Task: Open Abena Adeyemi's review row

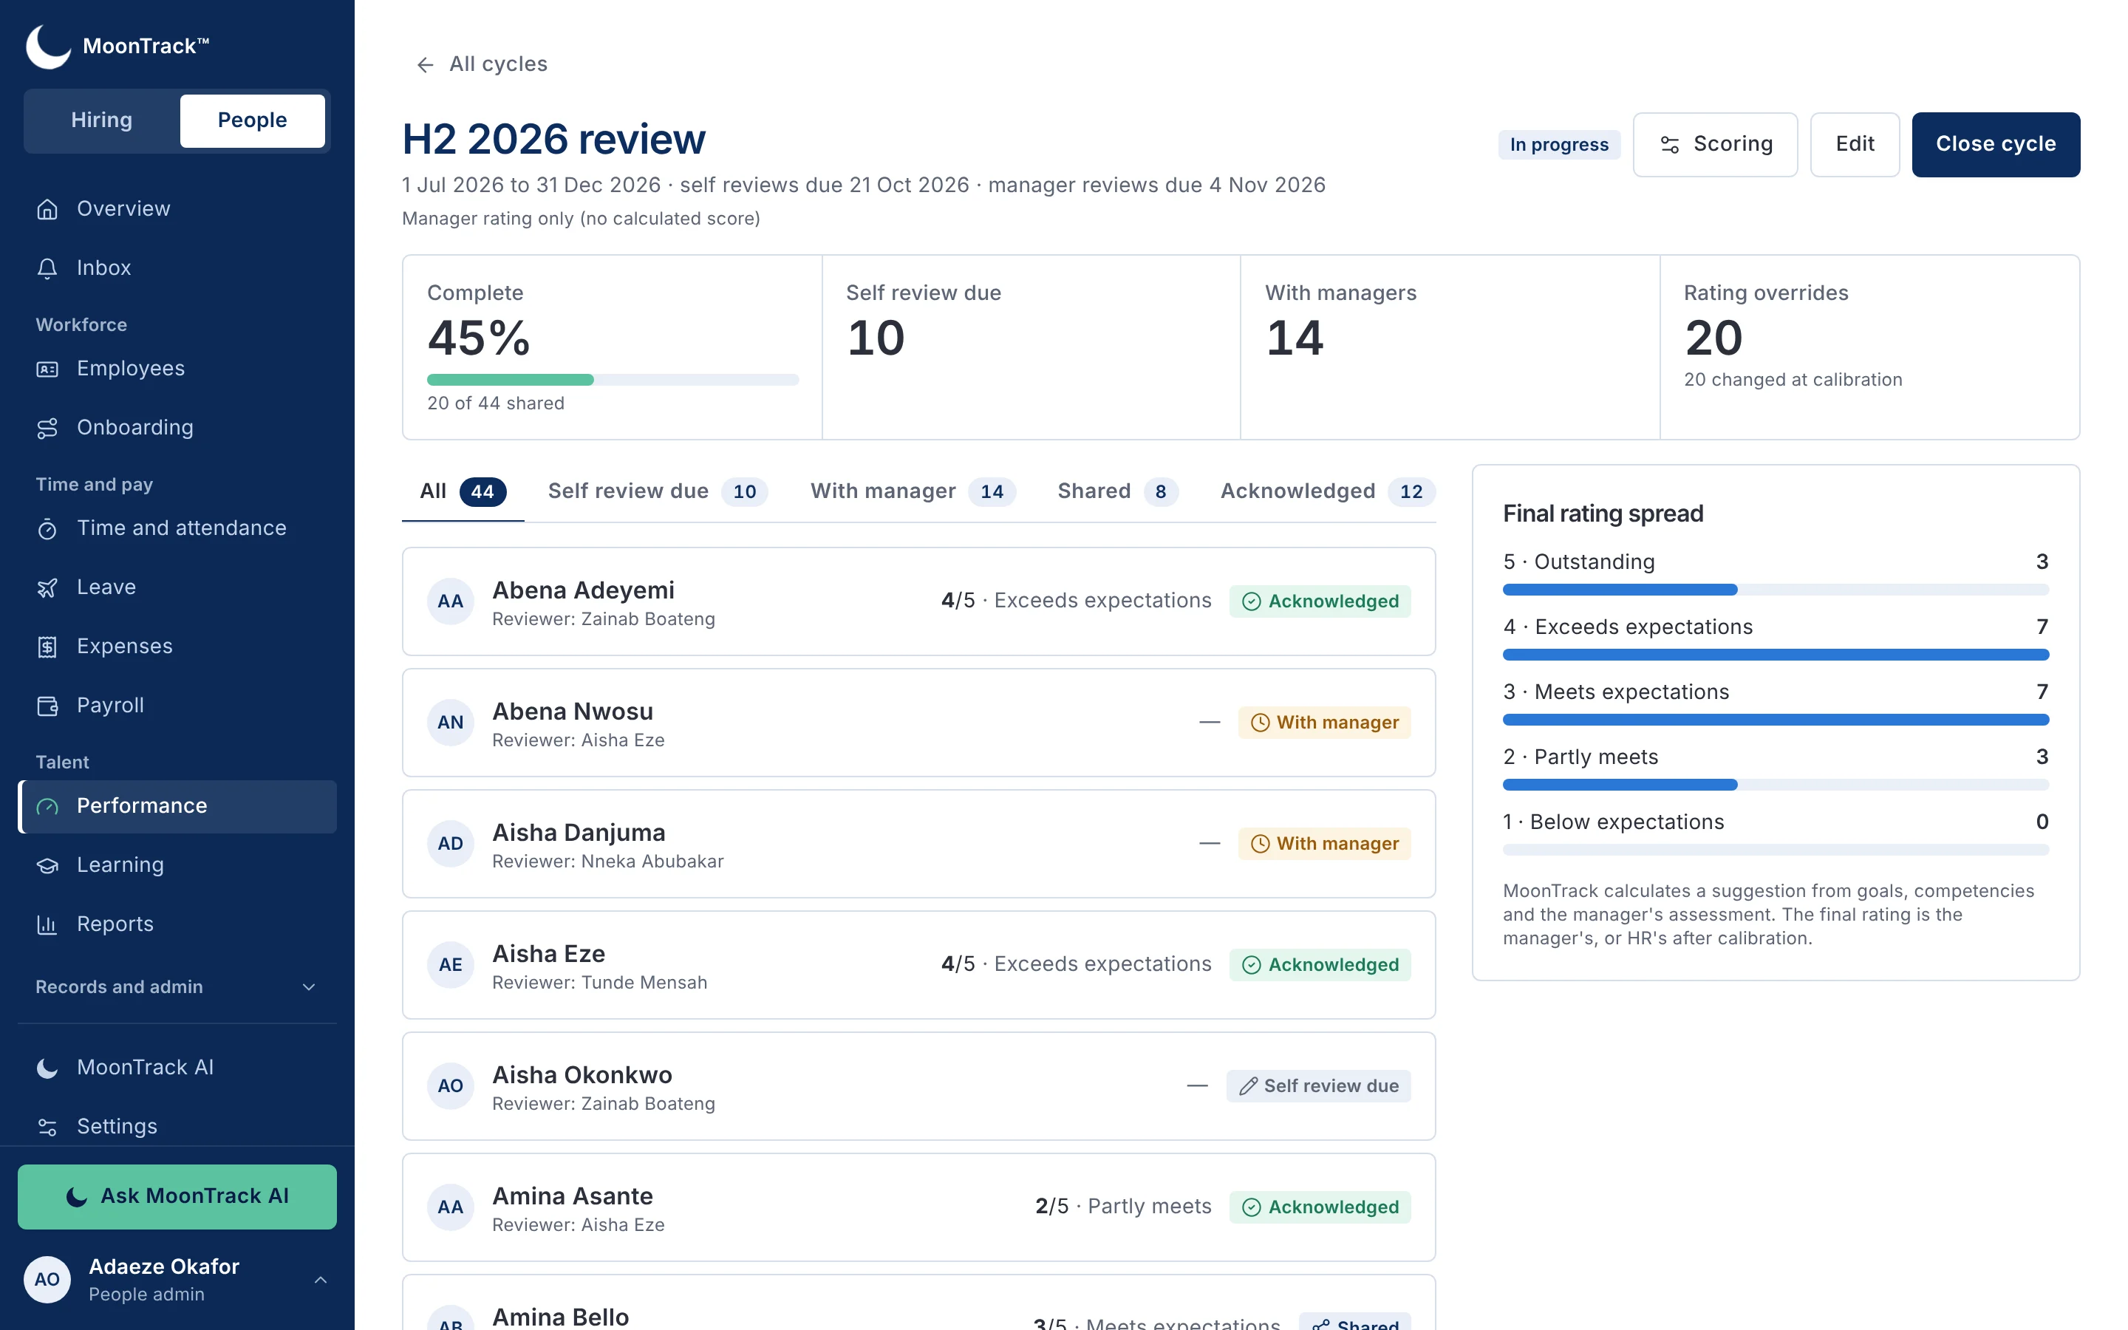Action: [919, 601]
